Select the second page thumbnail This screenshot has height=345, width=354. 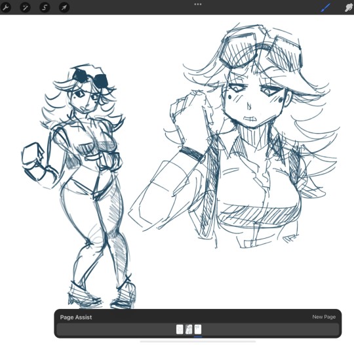pos(189,329)
